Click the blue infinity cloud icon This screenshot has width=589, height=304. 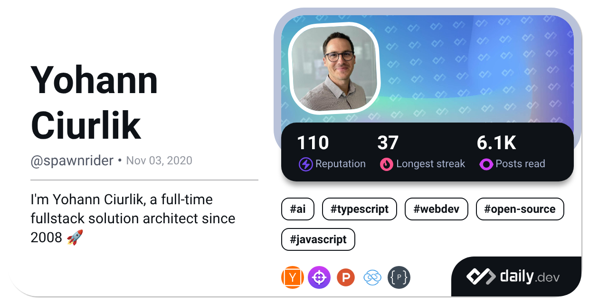372,277
